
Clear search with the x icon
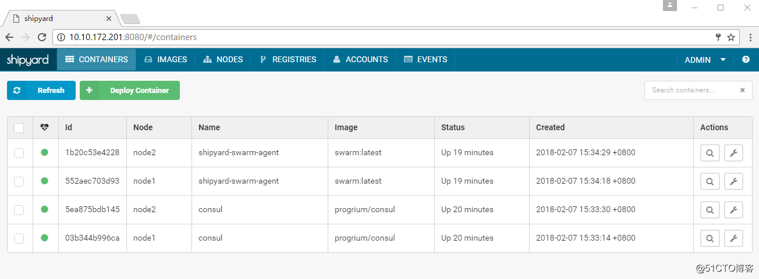tap(742, 90)
